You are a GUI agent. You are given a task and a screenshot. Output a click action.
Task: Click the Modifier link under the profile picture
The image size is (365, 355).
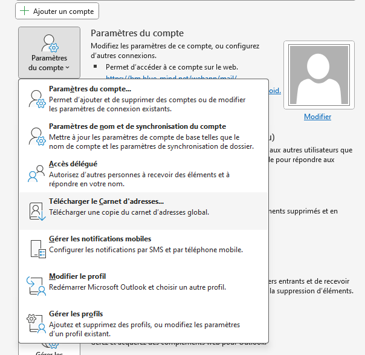pyautogui.click(x=317, y=117)
